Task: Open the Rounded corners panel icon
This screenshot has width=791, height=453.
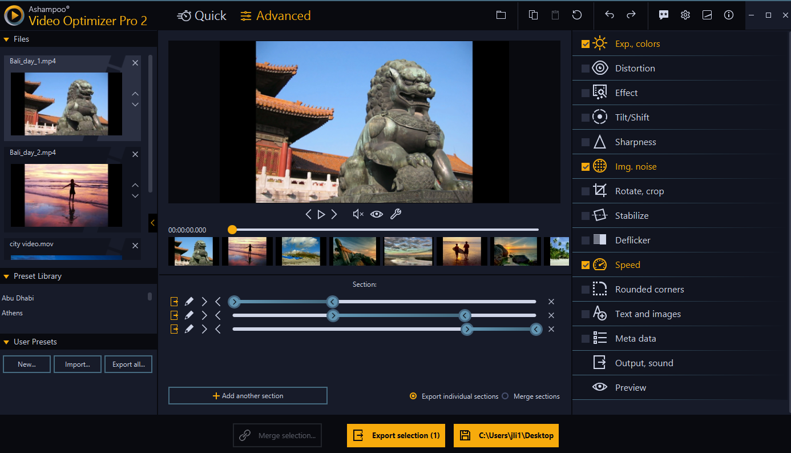Action: [599, 289]
